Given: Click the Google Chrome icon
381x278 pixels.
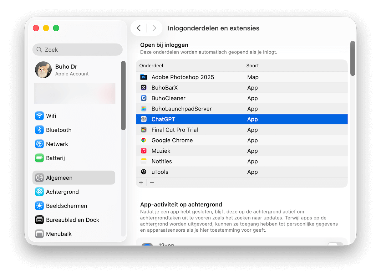Looking at the screenshot, I should (144, 140).
